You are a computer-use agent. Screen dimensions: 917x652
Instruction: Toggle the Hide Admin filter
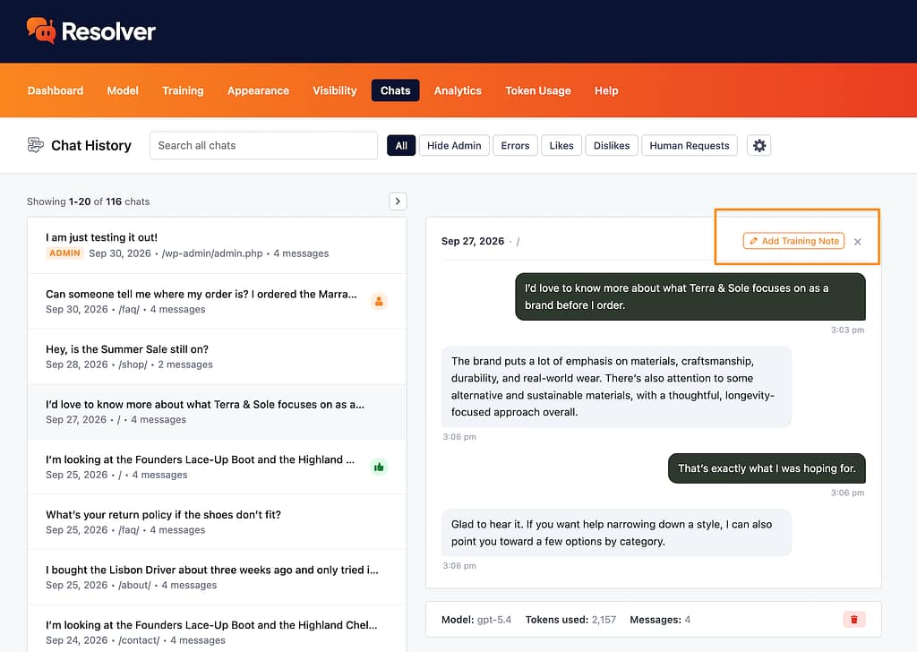(x=454, y=146)
